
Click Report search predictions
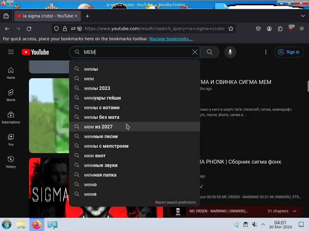click(175, 202)
